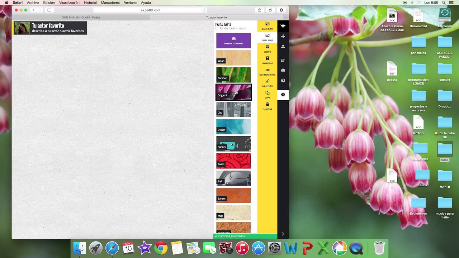Click the info icon in black sidebar
The height and width of the screenshot is (258, 459).
[283, 71]
